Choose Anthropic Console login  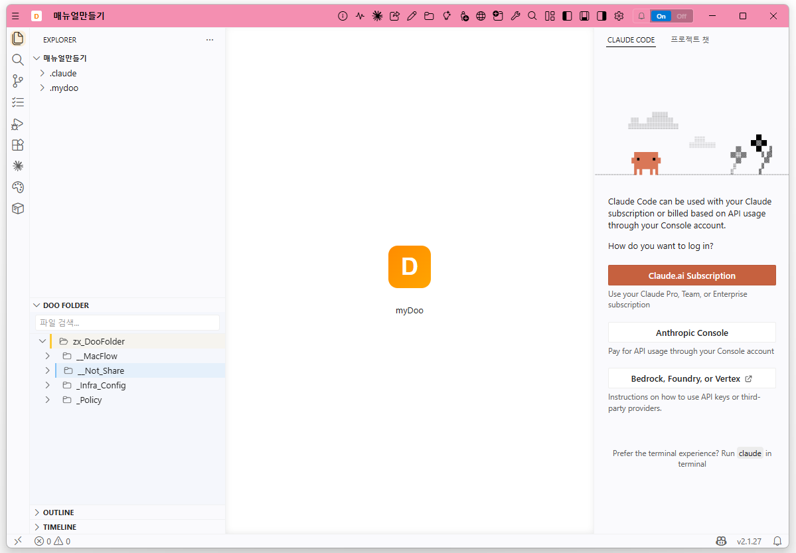[692, 333]
